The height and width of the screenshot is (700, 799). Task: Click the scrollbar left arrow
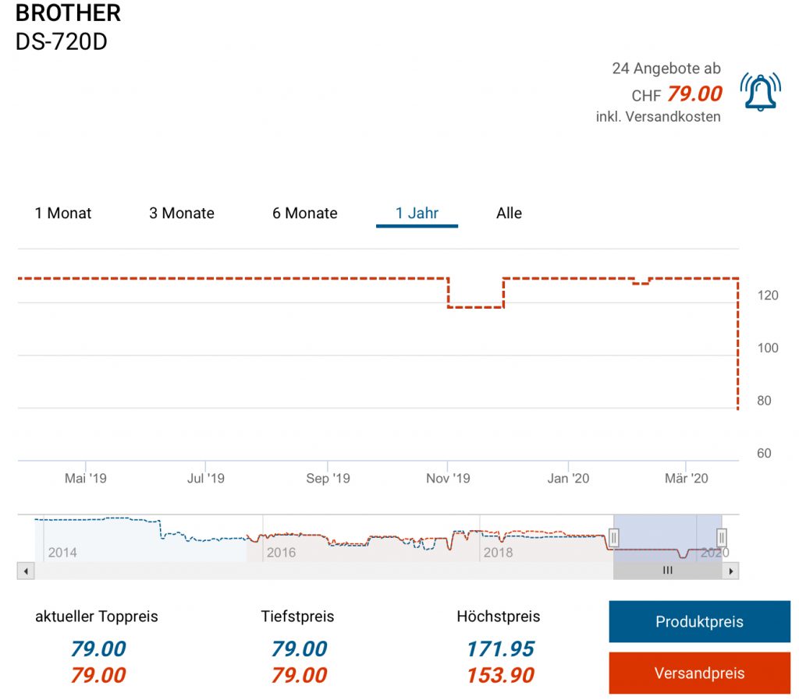pyautogui.click(x=25, y=571)
